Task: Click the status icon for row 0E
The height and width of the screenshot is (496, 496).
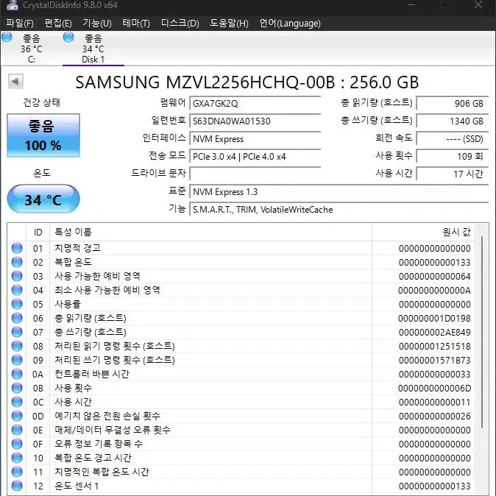Action: pos(17,430)
